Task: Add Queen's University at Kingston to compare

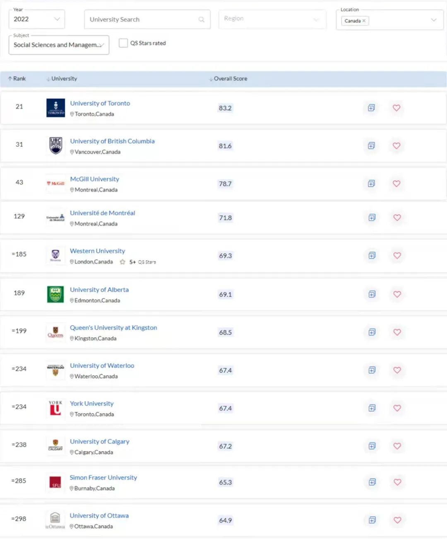Action: pos(372,332)
